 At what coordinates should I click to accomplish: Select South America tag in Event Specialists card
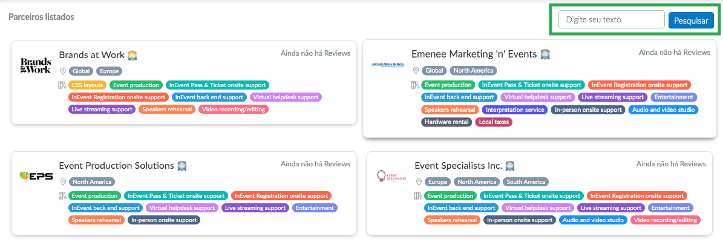[526, 181]
